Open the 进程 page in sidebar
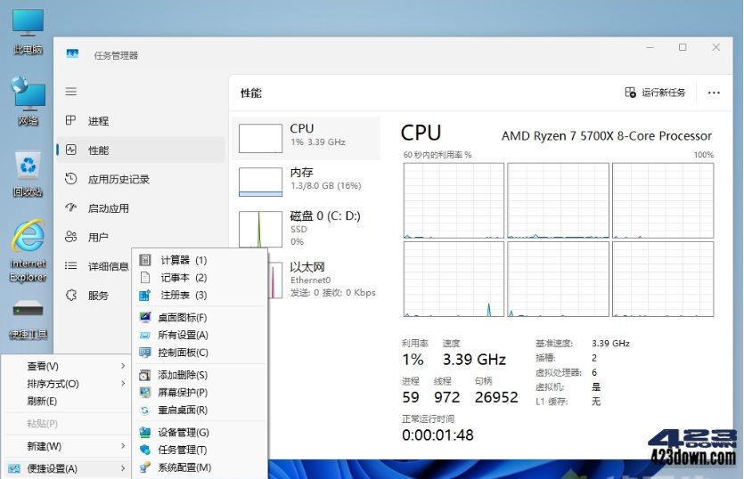Image resolution: width=744 pixels, height=479 pixels. (141, 121)
